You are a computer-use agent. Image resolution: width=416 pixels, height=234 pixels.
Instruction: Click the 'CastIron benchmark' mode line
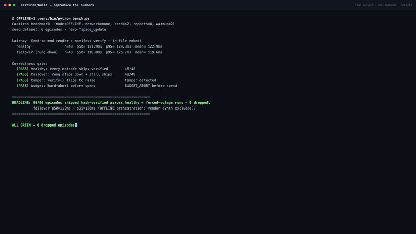(93, 24)
